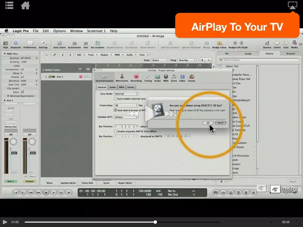Image resolution: width=303 pixels, height=227 pixels.
Task: Open the Options menu
Action: coord(59,31)
